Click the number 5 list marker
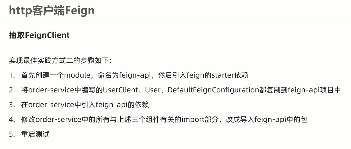351x149 pixels. tap(11, 135)
